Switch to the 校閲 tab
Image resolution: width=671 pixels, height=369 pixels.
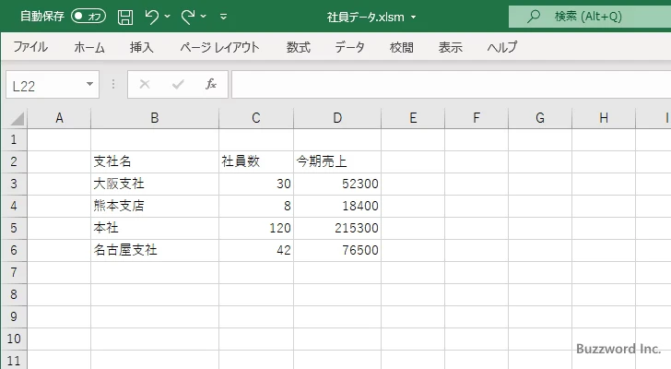click(402, 47)
